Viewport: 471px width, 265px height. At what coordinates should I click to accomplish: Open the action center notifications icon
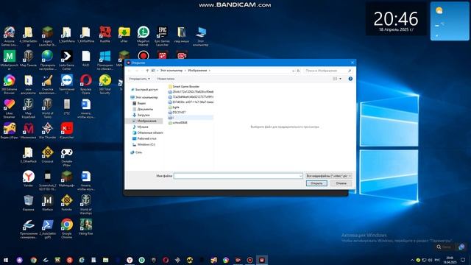point(463,260)
